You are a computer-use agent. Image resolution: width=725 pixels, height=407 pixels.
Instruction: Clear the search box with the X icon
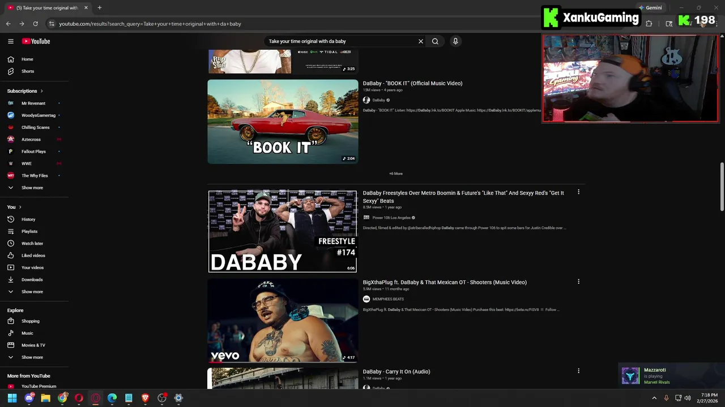(421, 41)
